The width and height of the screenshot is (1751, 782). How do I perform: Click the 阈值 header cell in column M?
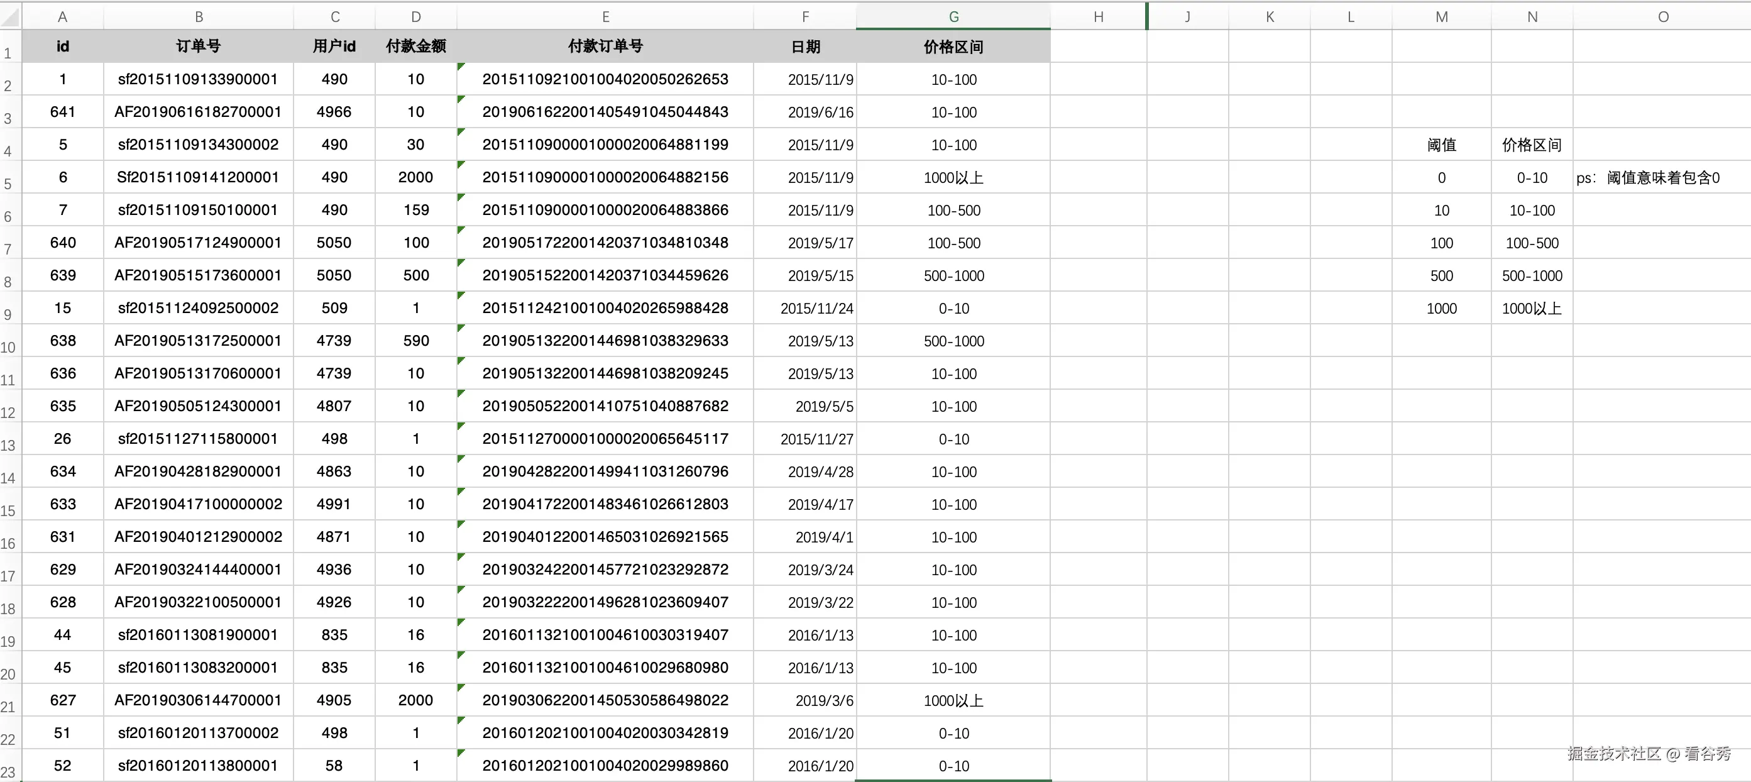click(1442, 144)
